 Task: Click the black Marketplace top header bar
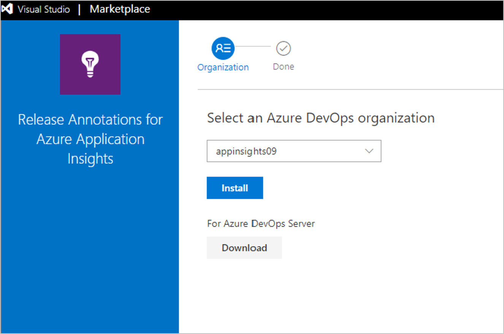pyautogui.click(x=252, y=10)
